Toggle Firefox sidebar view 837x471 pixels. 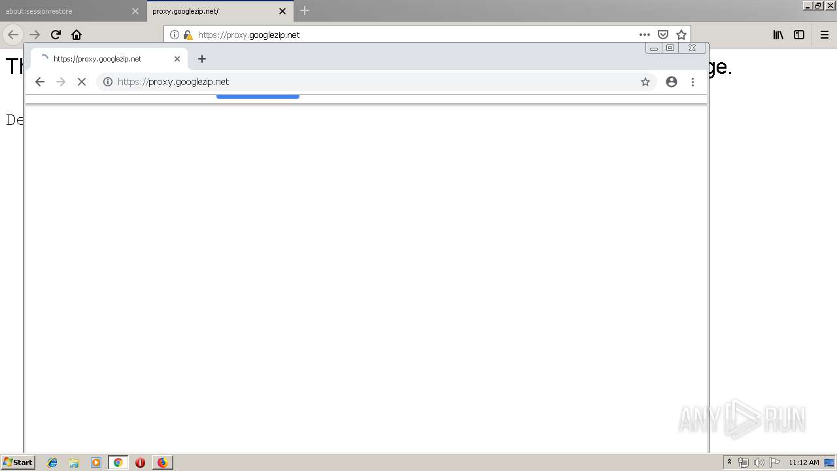pyautogui.click(x=799, y=35)
